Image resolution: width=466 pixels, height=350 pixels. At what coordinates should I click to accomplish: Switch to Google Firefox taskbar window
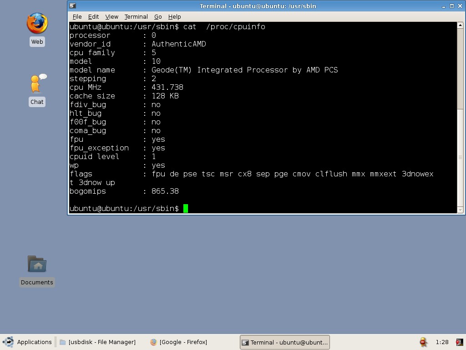(x=179, y=342)
